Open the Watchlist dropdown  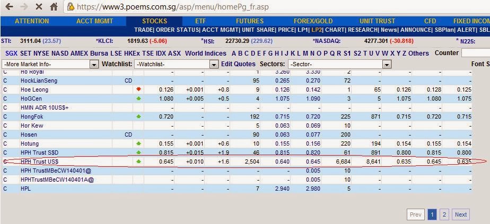point(176,64)
